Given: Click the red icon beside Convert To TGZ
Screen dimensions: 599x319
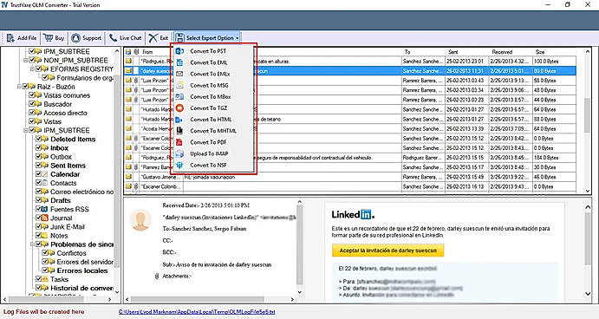Looking at the screenshot, I should click(179, 108).
